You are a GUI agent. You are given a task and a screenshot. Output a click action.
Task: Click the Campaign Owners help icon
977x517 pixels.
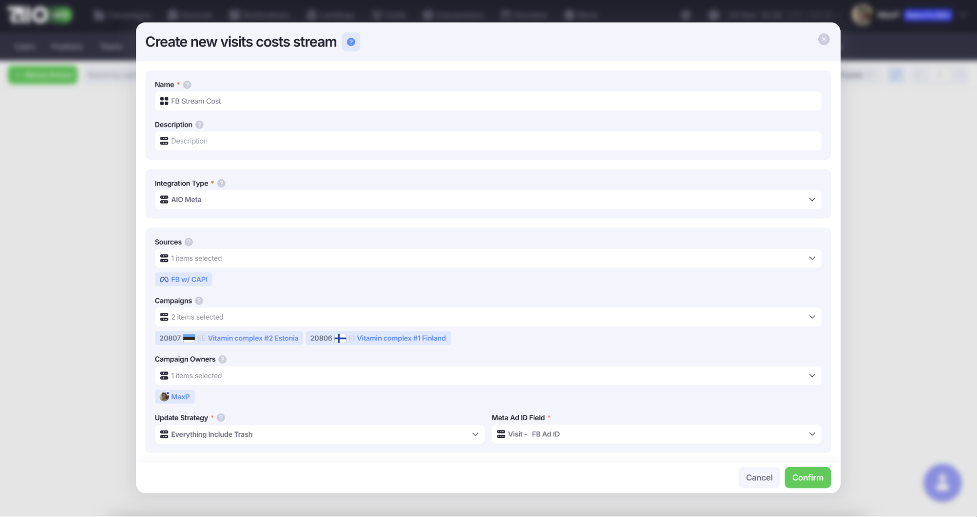tap(222, 359)
